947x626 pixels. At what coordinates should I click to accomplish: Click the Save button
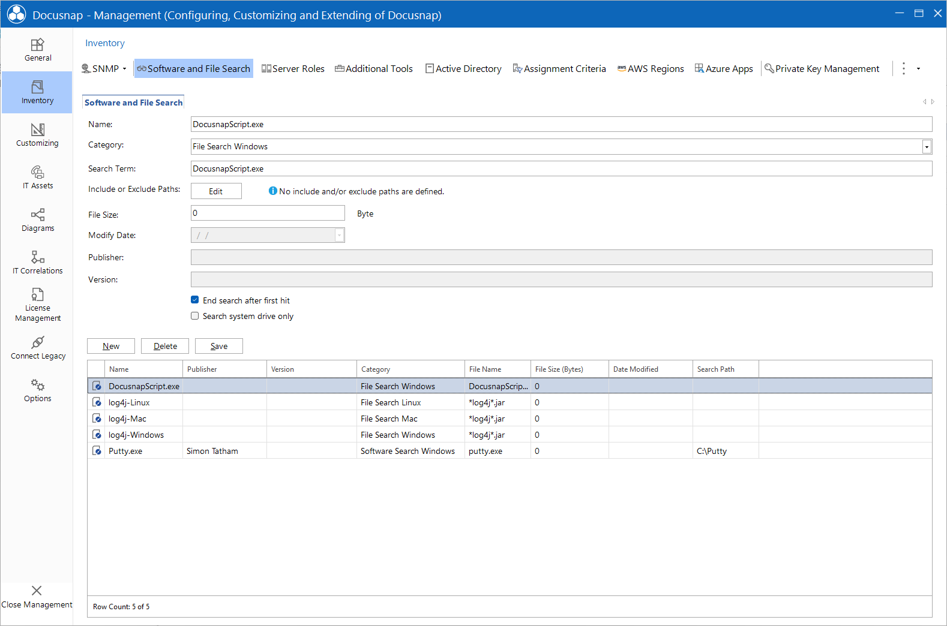click(x=219, y=346)
